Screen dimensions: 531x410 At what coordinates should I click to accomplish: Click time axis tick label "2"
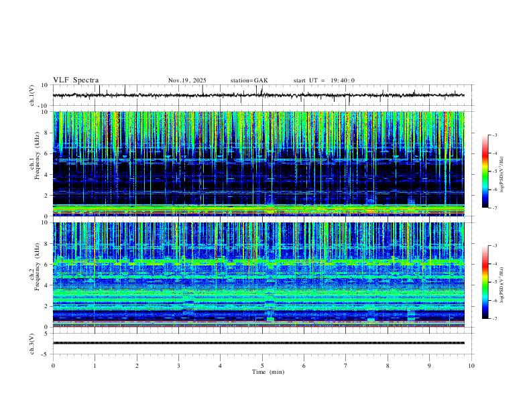(137, 366)
